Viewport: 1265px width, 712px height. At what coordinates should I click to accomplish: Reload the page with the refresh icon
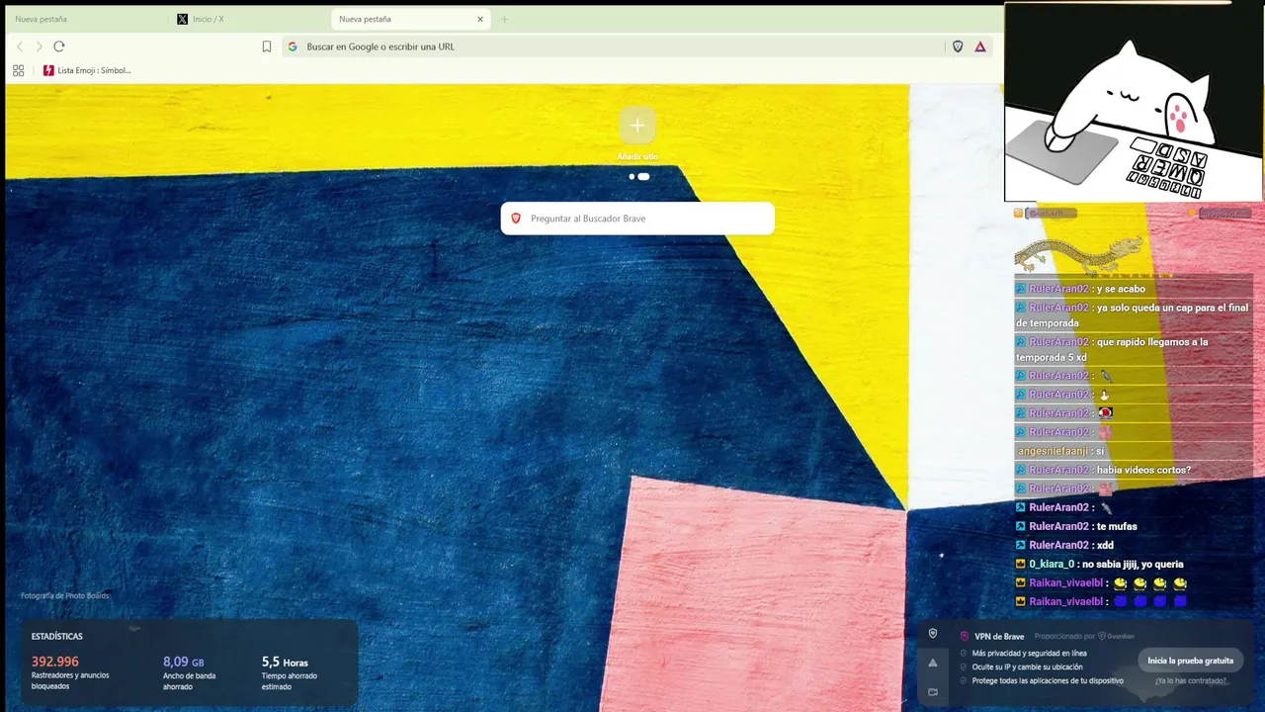(x=59, y=46)
